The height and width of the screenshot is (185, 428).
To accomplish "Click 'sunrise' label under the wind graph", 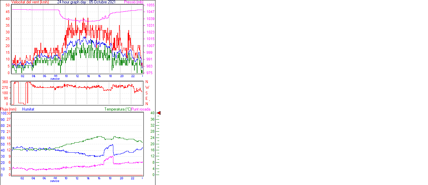I will pos(55,79).
